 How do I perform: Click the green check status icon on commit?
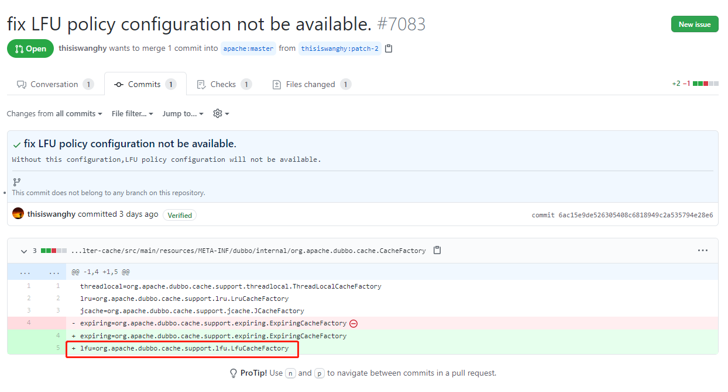tap(16, 144)
